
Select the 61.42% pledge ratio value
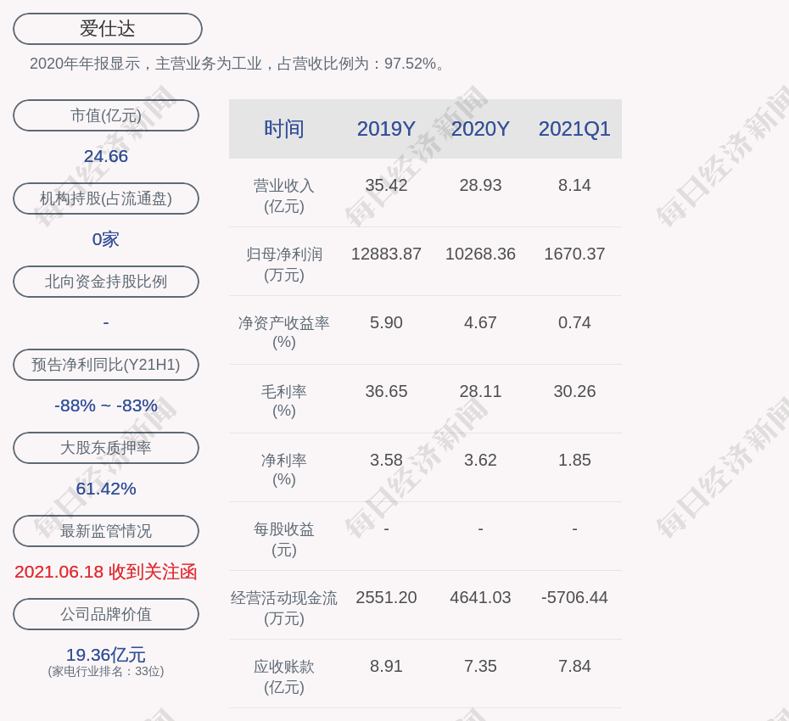[106, 489]
